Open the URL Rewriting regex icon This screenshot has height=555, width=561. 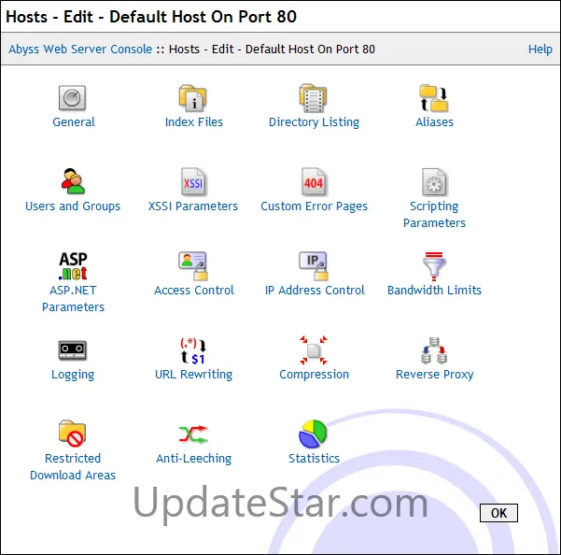click(x=193, y=351)
